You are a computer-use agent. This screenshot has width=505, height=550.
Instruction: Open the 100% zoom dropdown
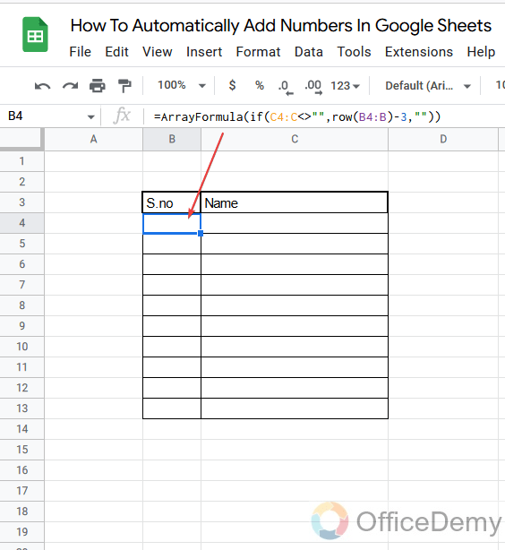[181, 85]
